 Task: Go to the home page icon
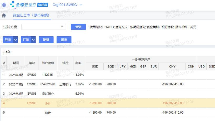click(x=4, y=15)
